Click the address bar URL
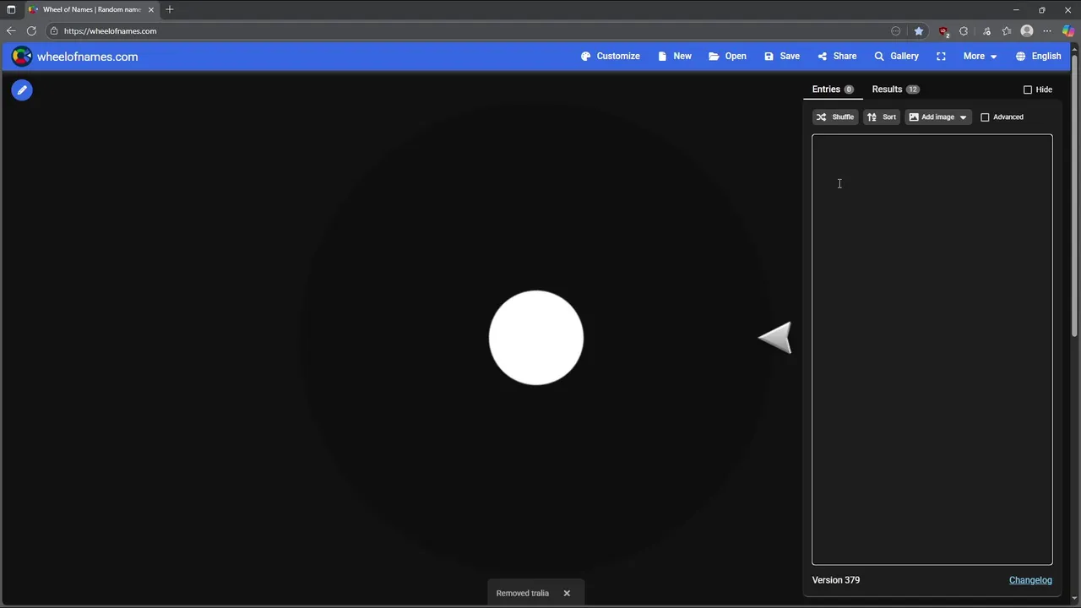The height and width of the screenshot is (608, 1081). click(110, 31)
